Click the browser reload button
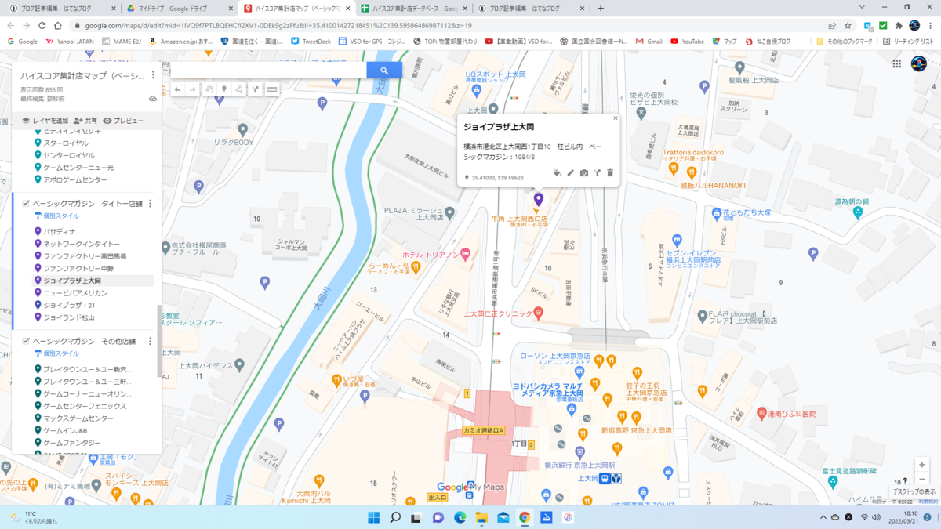 click(x=42, y=25)
